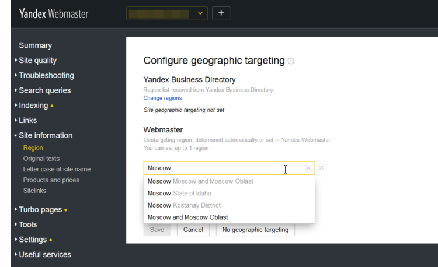Go to Original texts page

click(41, 159)
